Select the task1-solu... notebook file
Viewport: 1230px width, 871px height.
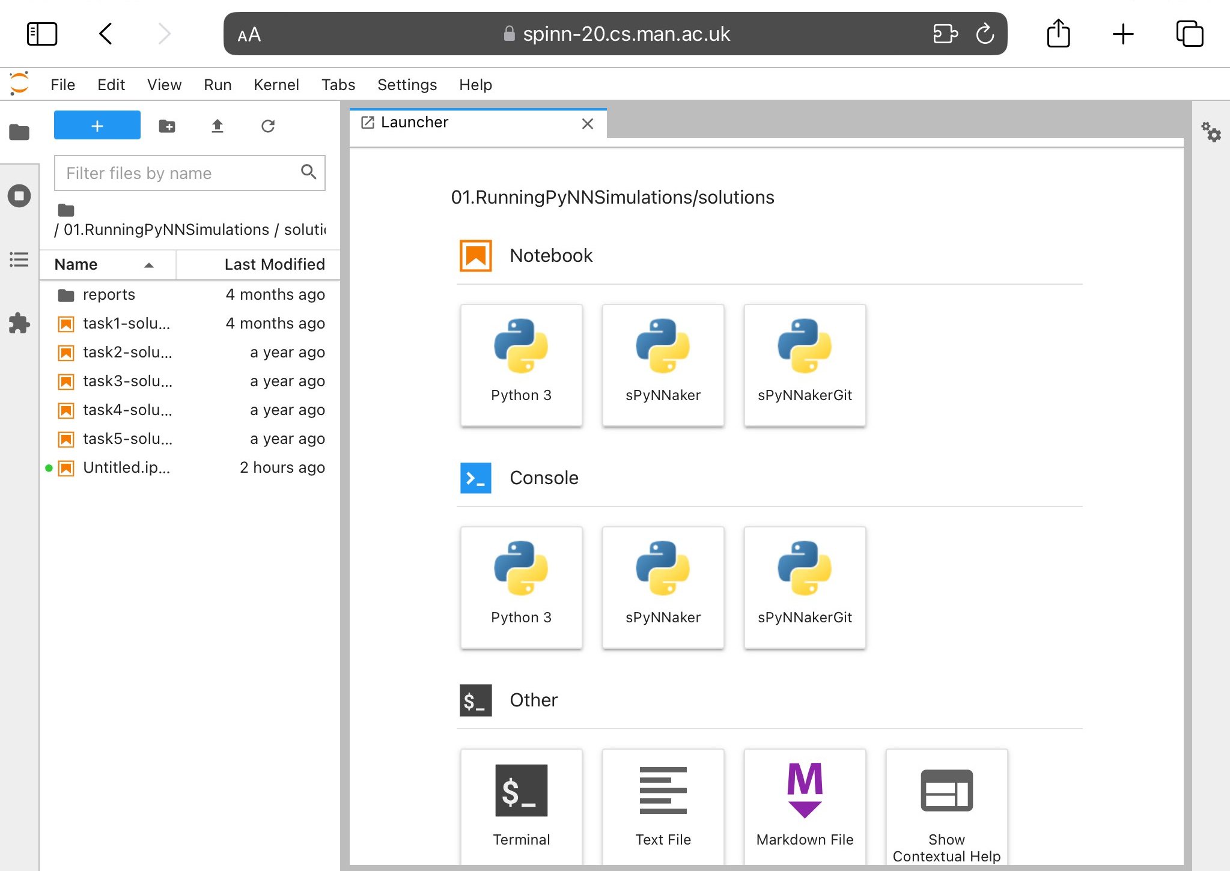click(x=190, y=323)
